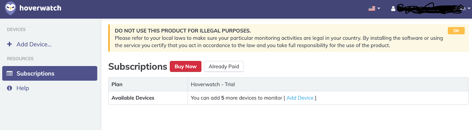Click the Subscriptions page heading
The image size is (472, 130).
click(137, 67)
